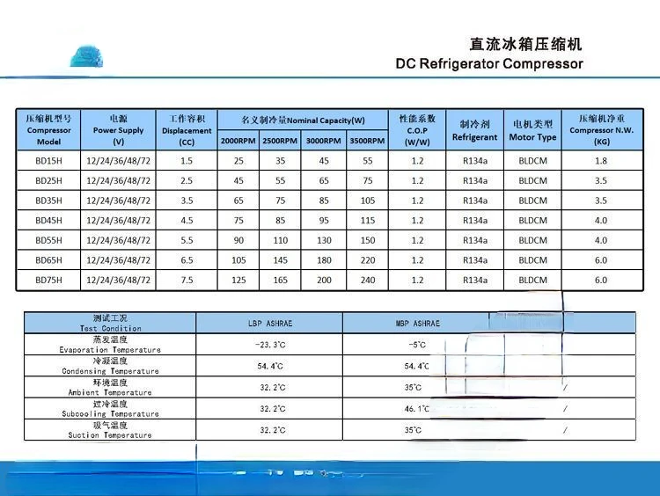This screenshot has height=496, width=660.
Task: Click the 'BD25H' model cell
Action: pyautogui.click(x=48, y=180)
